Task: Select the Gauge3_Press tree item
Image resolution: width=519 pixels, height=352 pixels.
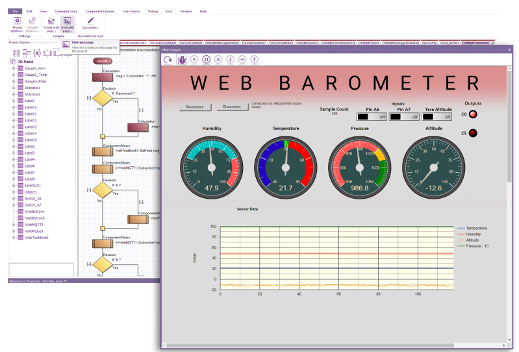Action: pyautogui.click(x=36, y=81)
